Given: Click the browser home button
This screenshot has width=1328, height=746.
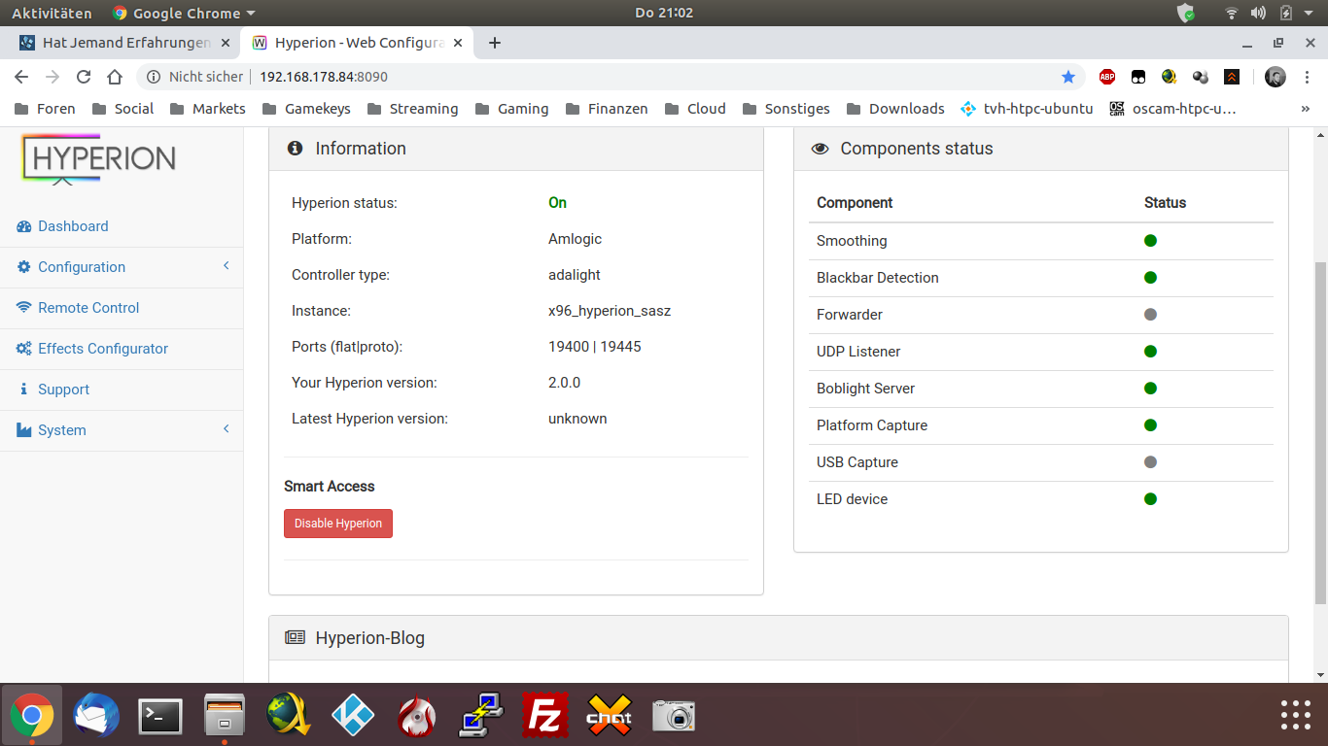Looking at the screenshot, I should tap(115, 77).
